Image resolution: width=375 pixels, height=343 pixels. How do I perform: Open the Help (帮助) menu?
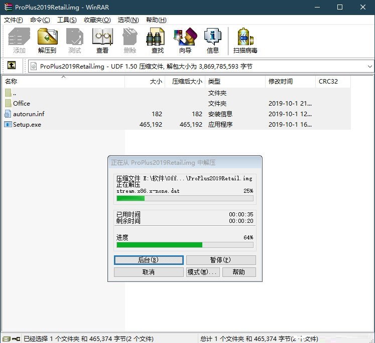click(x=156, y=20)
